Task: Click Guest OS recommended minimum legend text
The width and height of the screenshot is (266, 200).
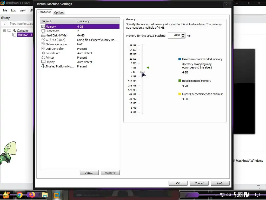Action: pyautogui.click(x=203, y=94)
